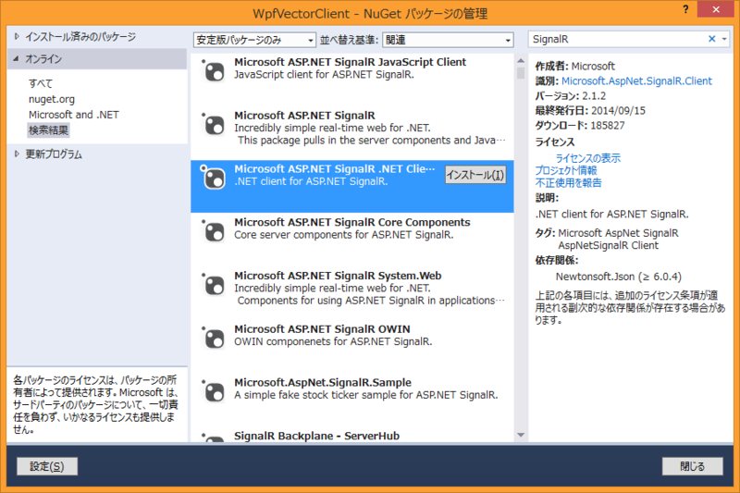Click the 不正使用を報告 link
740x493 pixels.
(568, 182)
